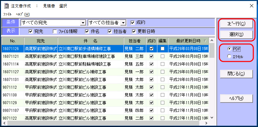Sort by the 成約 column header
Image resolution: width=258 pixels, height=127 pixels.
tap(152, 41)
